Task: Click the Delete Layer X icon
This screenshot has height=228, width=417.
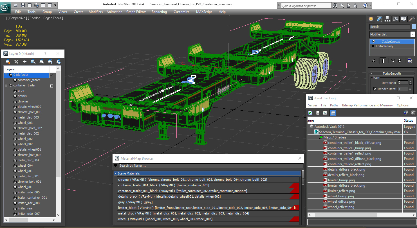Action: [x=16, y=62]
